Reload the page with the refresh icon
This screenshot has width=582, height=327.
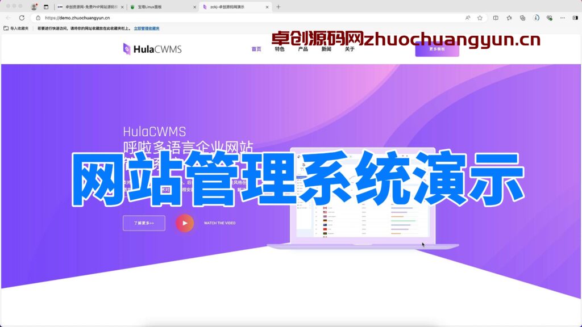[x=22, y=18]
